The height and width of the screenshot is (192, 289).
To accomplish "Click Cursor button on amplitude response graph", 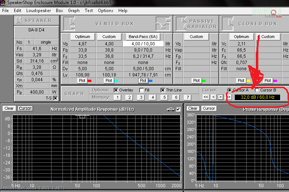I will click(x=26, y=108).
